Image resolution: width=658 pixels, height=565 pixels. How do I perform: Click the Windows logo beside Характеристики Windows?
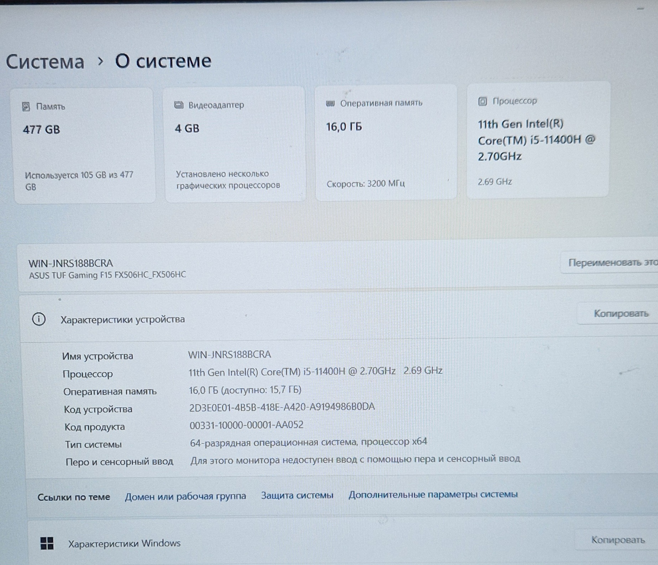[47, 543]
